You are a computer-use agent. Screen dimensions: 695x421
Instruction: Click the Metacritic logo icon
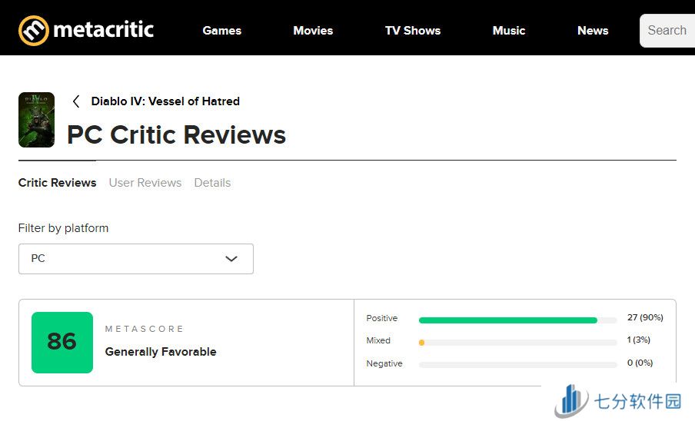coord(32,31)
